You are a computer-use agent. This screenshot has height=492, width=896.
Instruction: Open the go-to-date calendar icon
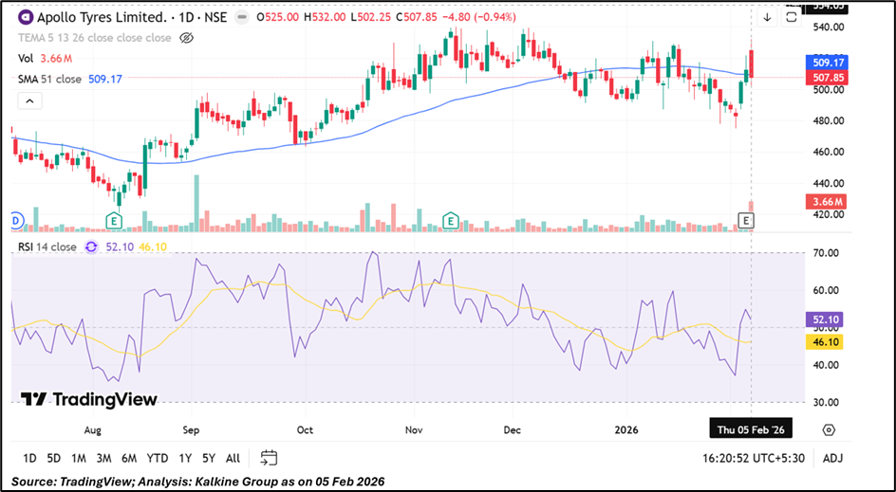point(269,458)
